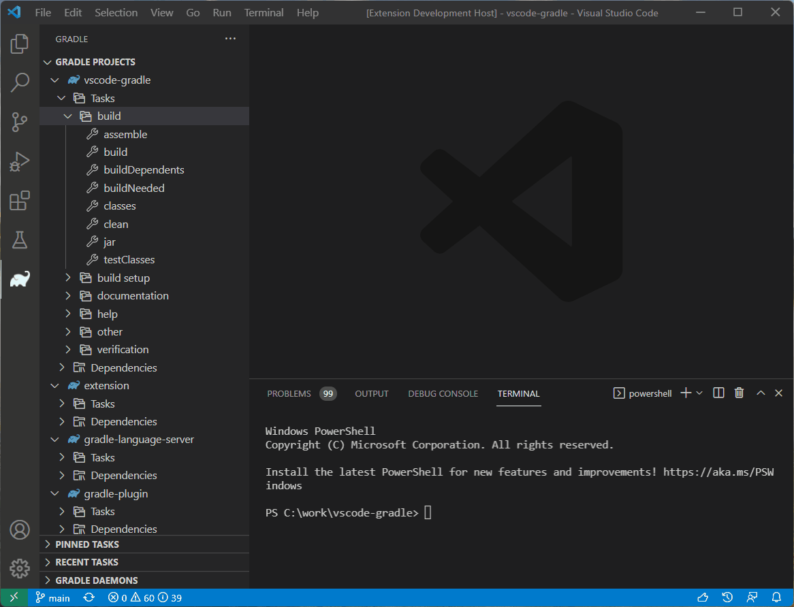Switch to the PROBLEMS tab
Screen dimensions: 794x607
(x=289, y=393)
